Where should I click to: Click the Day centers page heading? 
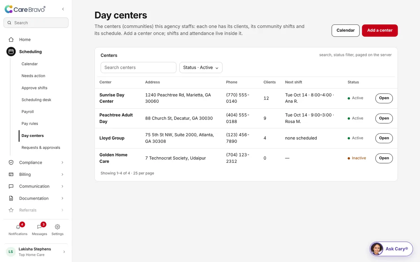coord(121,15)
